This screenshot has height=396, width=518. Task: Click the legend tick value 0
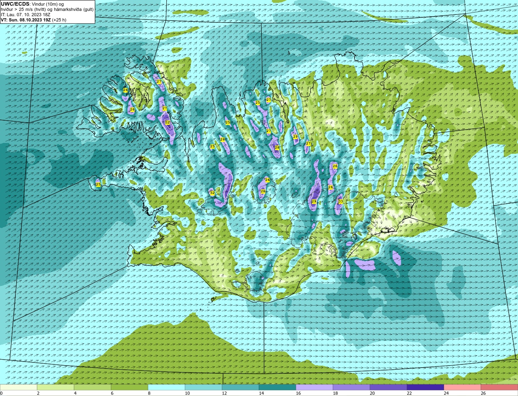coord(1,393)
